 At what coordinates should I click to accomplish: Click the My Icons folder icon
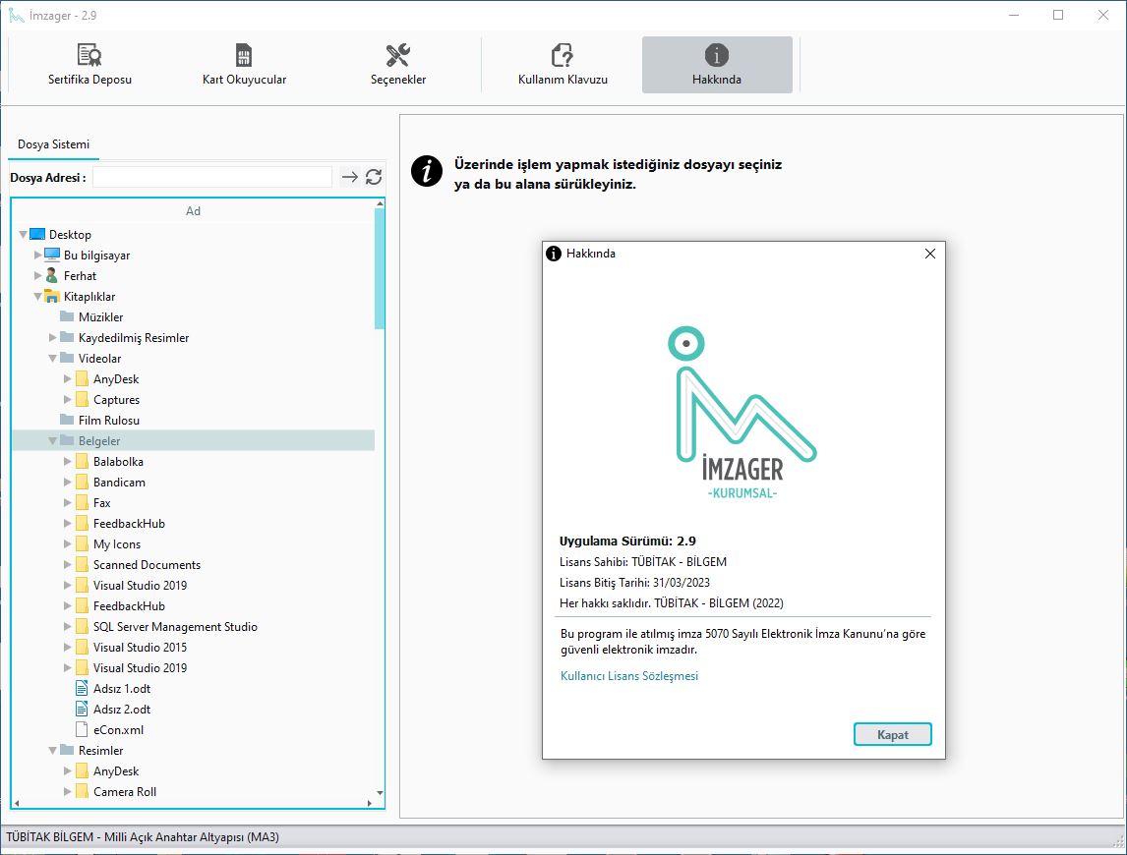(82, 543)
